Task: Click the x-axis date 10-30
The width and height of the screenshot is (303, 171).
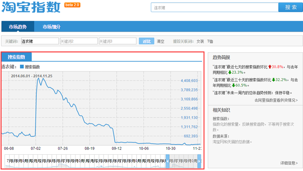Action: click(170, 148)
